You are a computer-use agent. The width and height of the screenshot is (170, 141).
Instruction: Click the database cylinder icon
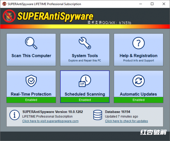[98, 115]
